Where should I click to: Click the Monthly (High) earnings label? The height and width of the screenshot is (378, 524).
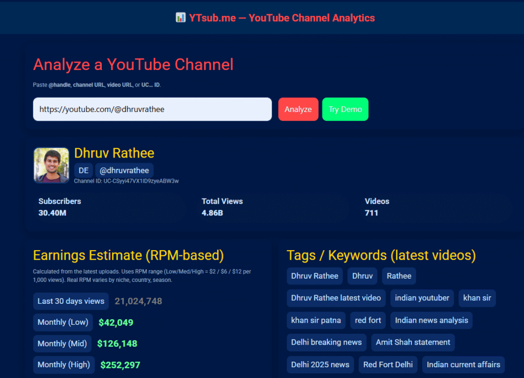(63, 365)
